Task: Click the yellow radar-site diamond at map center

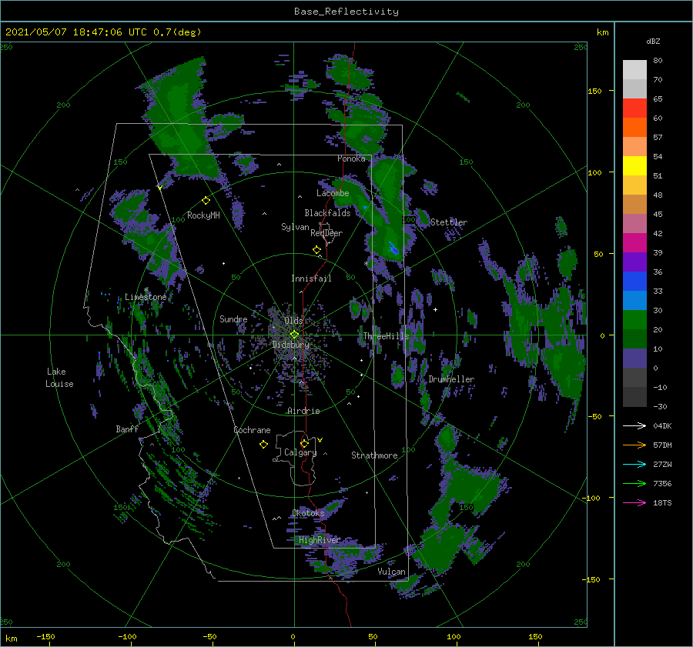Action: [294, 335]
